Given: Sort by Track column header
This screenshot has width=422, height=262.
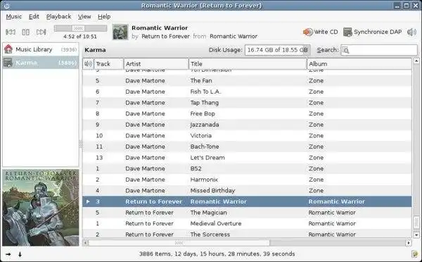Looking at the screenshot, I should (x=108, y=64).
